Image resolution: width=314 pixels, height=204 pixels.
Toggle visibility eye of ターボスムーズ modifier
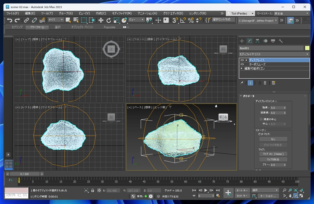click(x=242, y=64)
